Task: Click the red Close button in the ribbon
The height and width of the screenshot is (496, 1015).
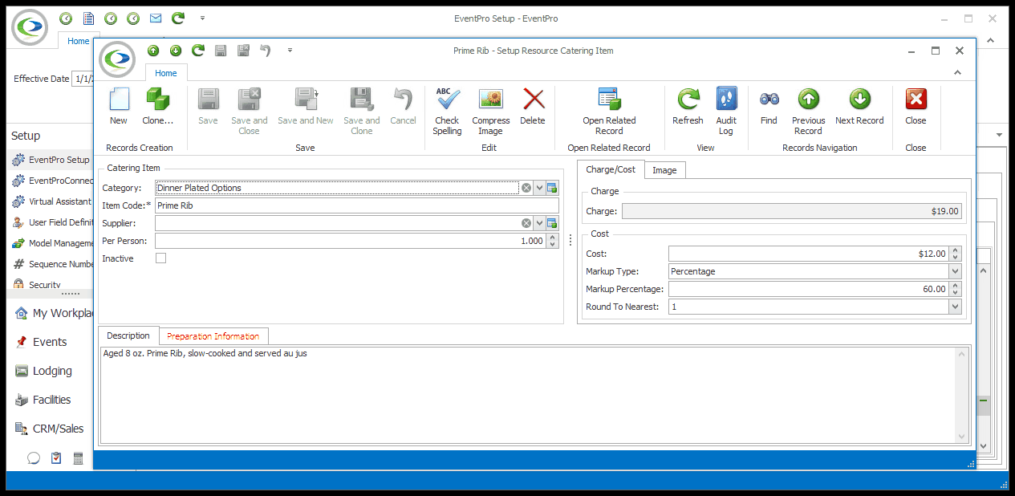Action: click(916, 107)
